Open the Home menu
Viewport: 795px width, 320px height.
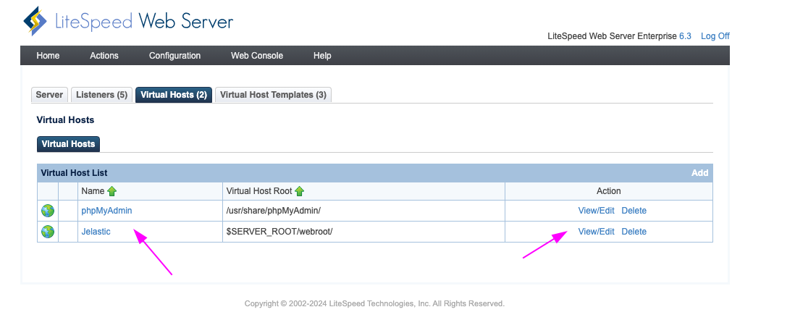coord(48,56)
